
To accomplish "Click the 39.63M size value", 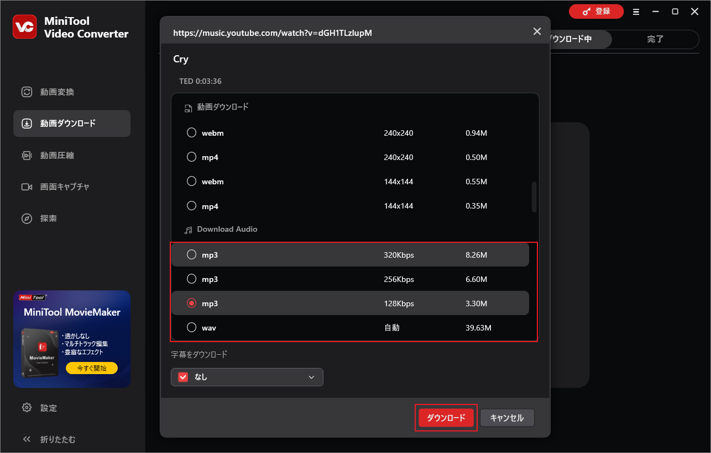I will coord(479,328).
